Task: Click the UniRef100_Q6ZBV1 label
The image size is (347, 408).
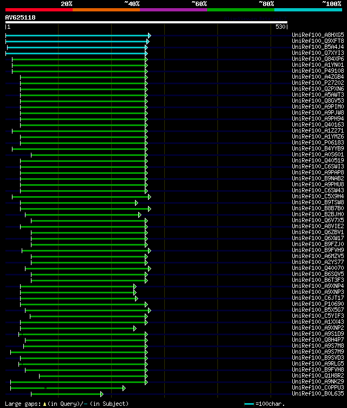Action: tap(318, 233)
